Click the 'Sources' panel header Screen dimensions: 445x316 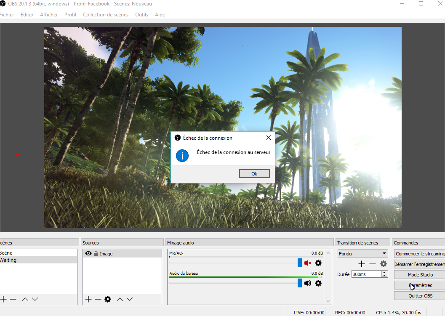point(123,242)
